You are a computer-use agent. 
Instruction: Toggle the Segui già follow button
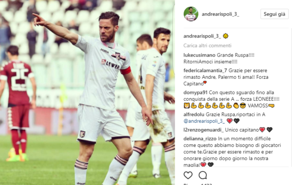point(274,14)
